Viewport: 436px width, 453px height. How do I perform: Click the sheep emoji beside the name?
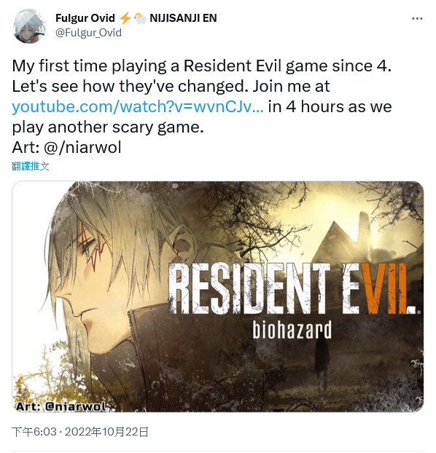pyautogui.click(x=140, y=18)
